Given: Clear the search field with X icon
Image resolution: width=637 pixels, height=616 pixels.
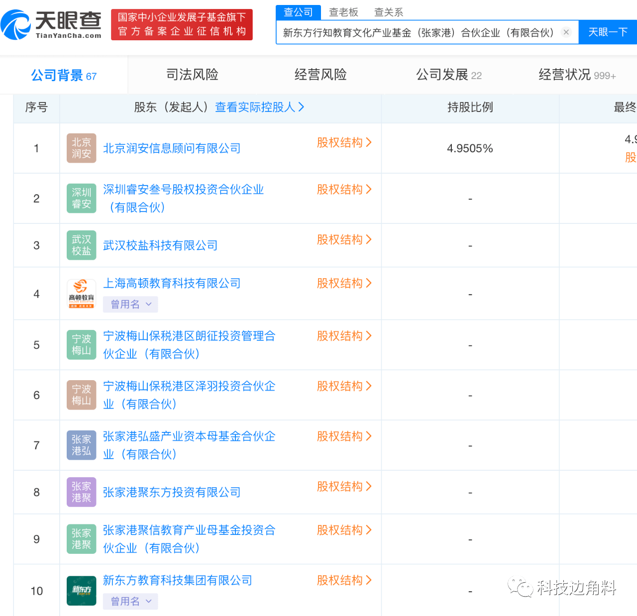Looking at the screenshot, I should click(x=566, y=32).
